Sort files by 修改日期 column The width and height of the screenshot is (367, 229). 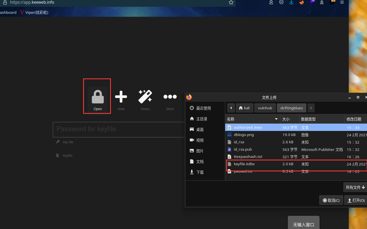coord(356,119)
